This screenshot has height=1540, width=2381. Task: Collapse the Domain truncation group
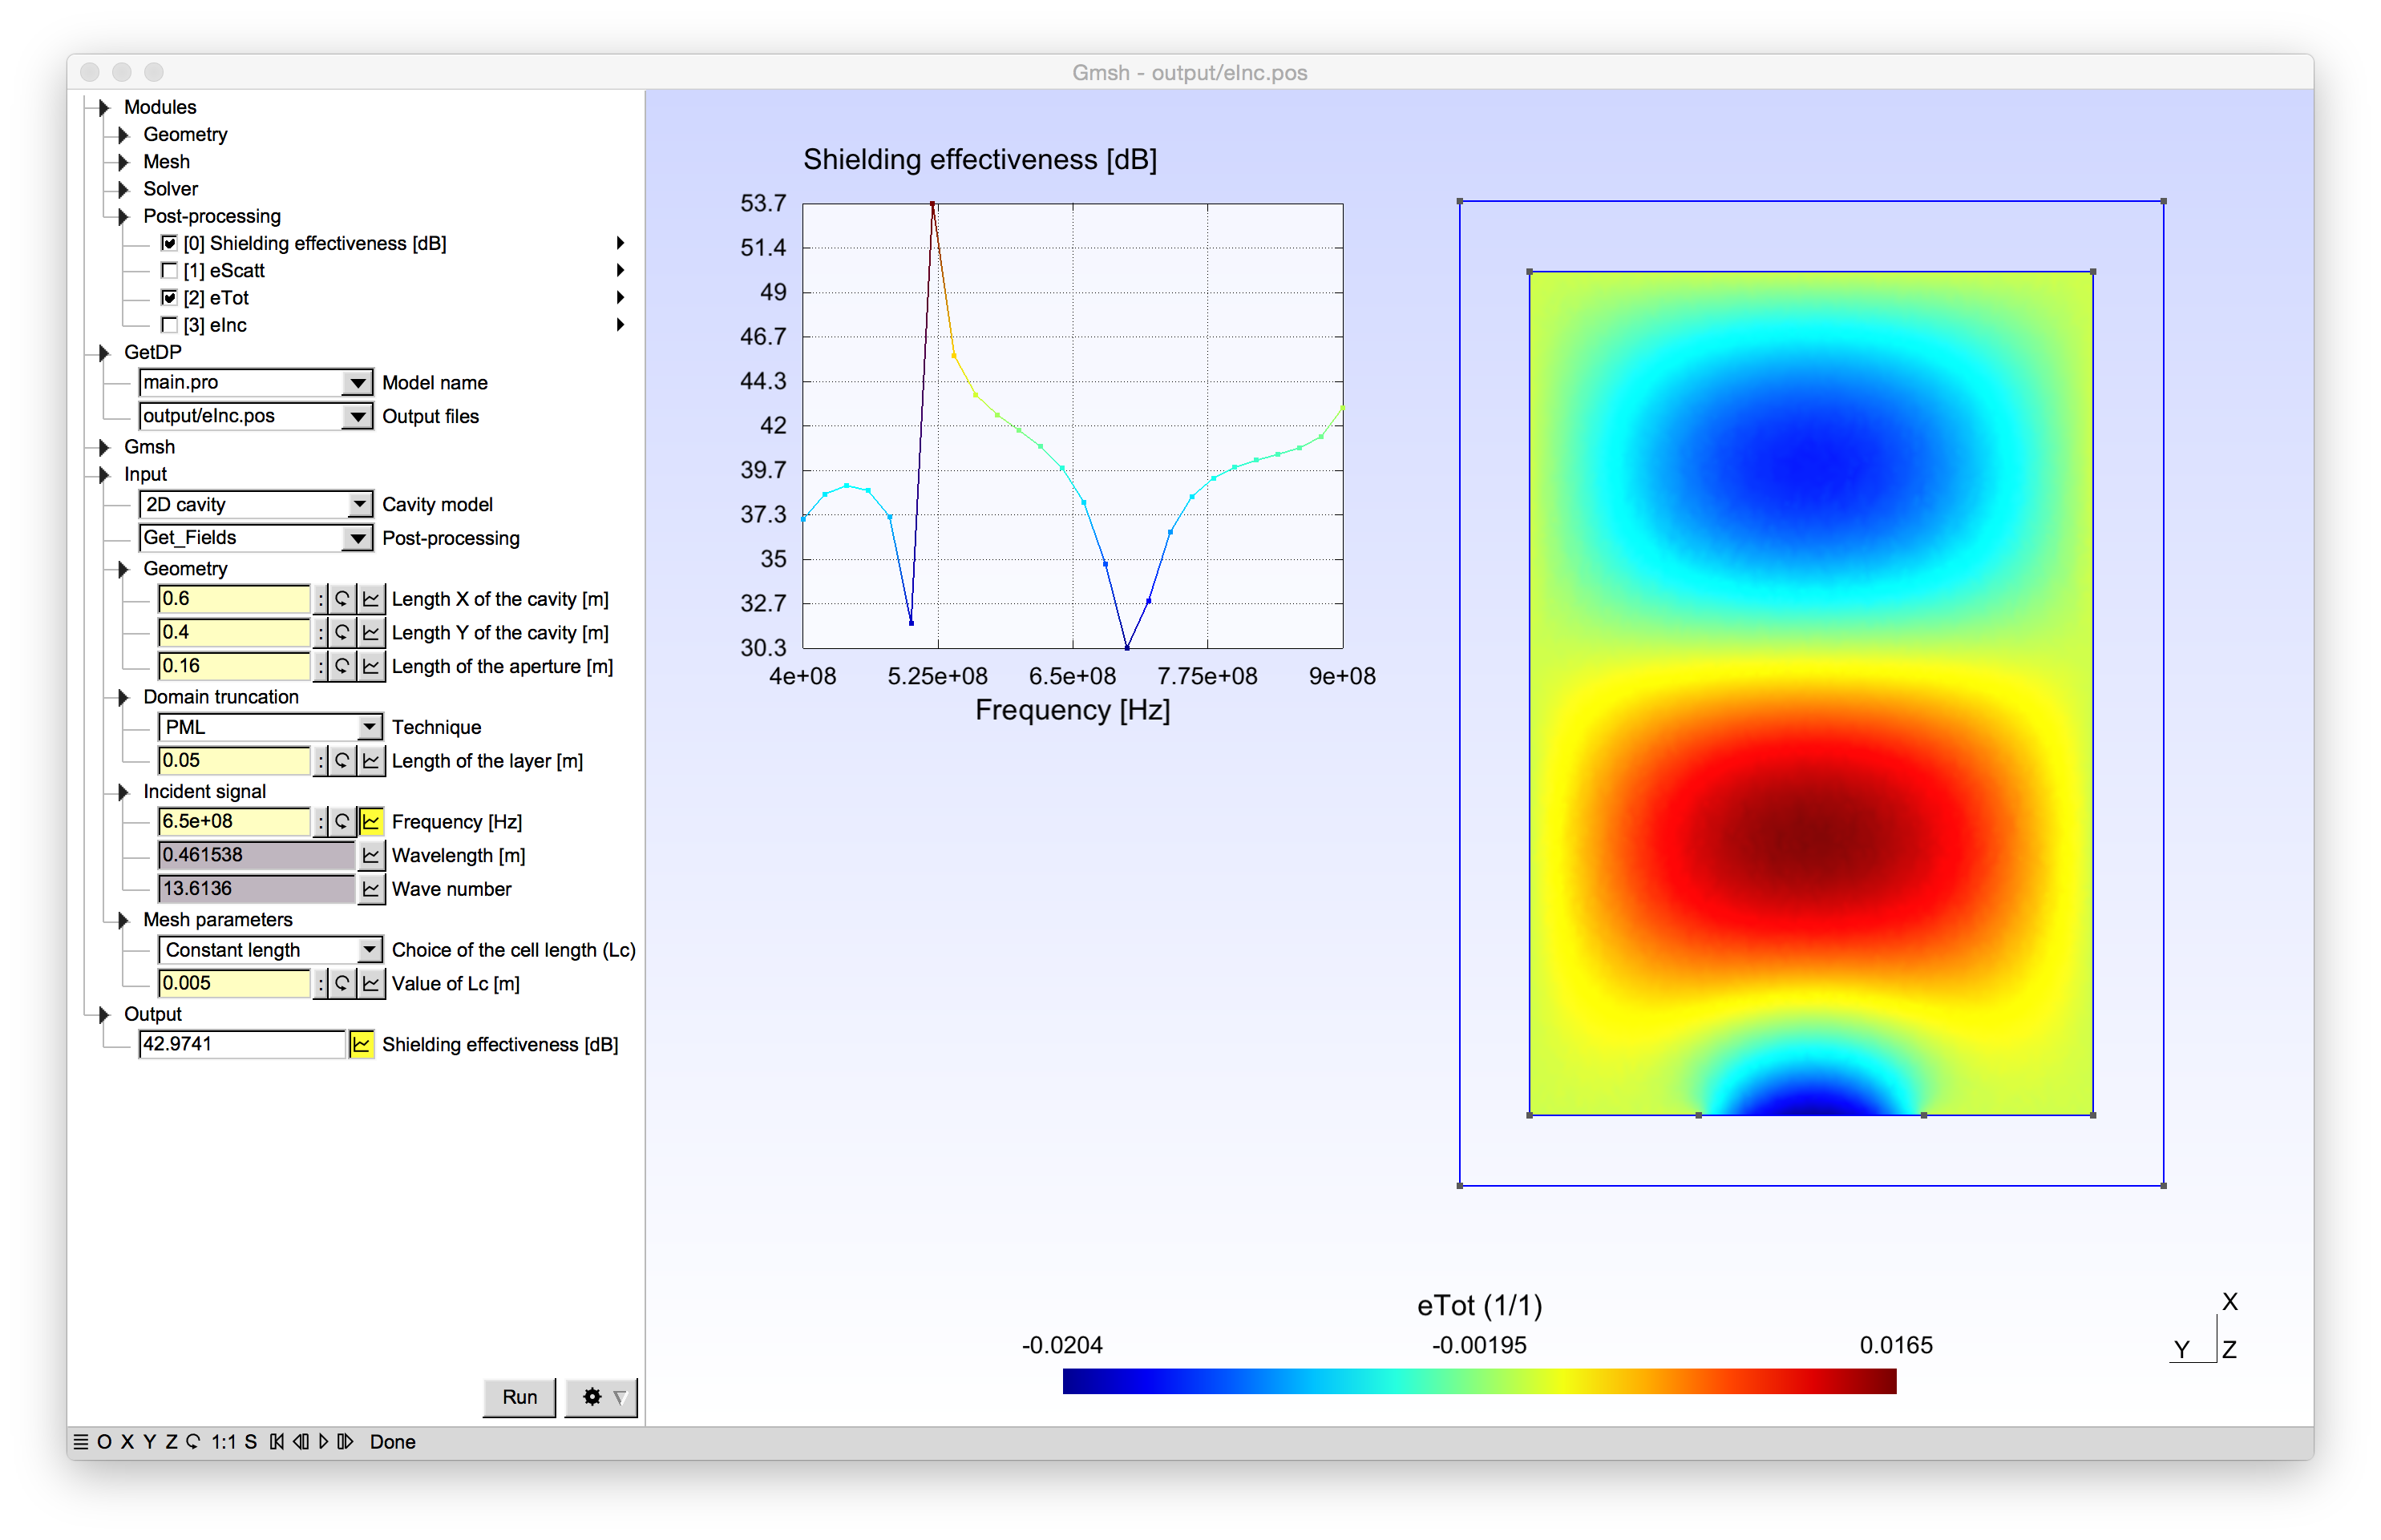click(x=123, y=697)
